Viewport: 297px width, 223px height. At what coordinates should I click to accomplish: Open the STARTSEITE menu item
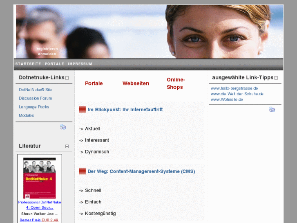click(x=28, y=64)
